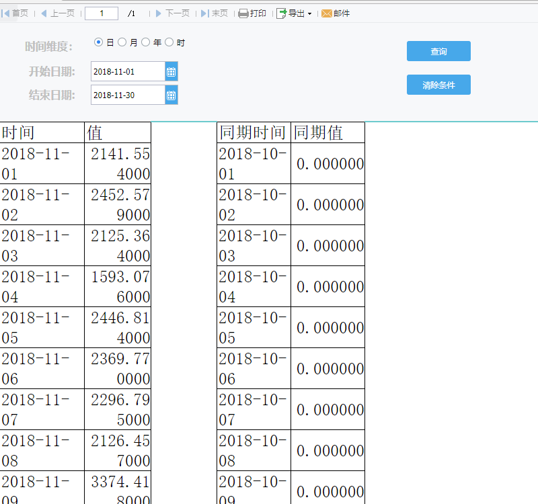Screen dimensions: 538x504
Task: Select 同期时间 cell 2018-10-04
Action: pos(254,286)
